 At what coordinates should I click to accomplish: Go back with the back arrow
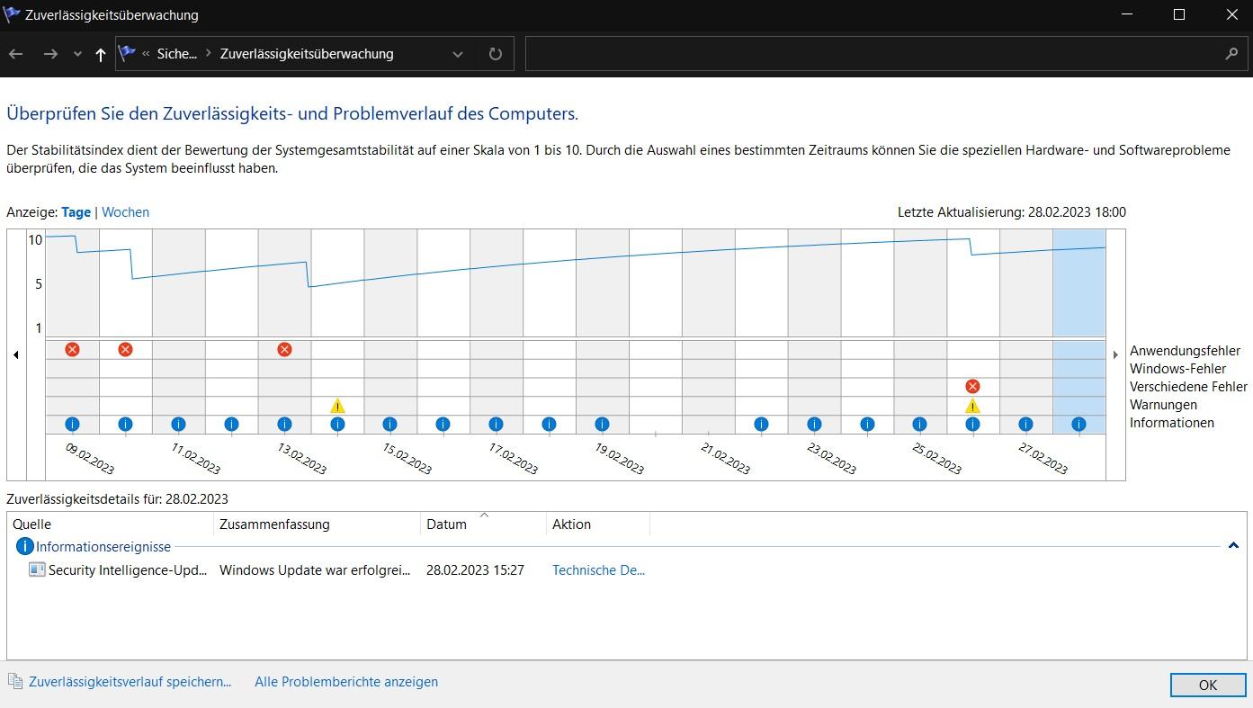[x=15, y=54]
